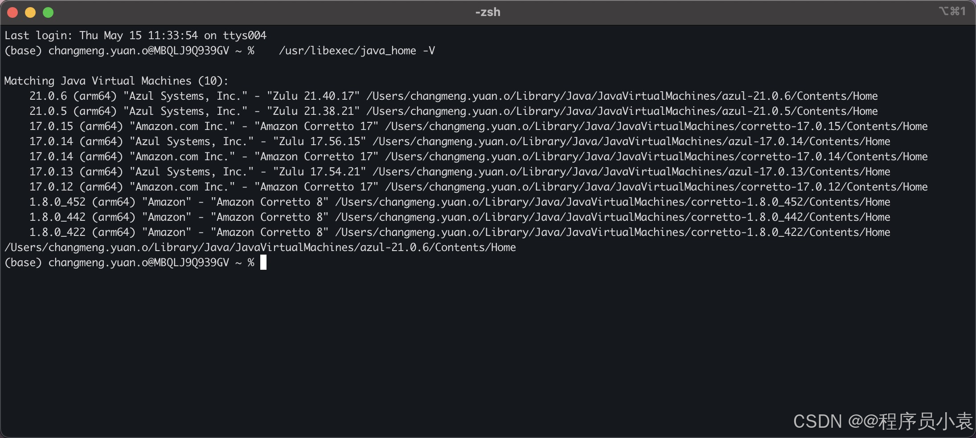Click the -zsh window title
The width and height of the screenshot is (976, 438).
click(488, 12)
